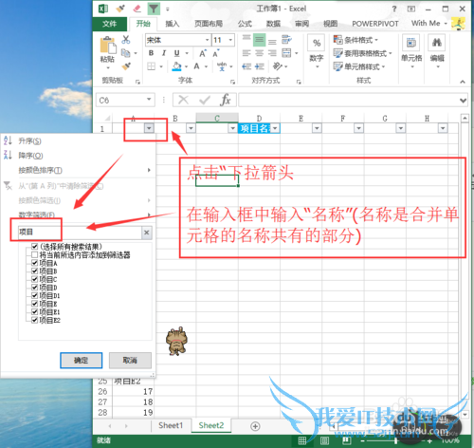Image resolution: width=474 pixels, height=448 pixels.
Task: Switch to the POWERPIVOT tab
Action: (375, 24)
